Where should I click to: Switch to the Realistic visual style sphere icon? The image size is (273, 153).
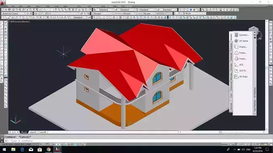click(191, 10)
